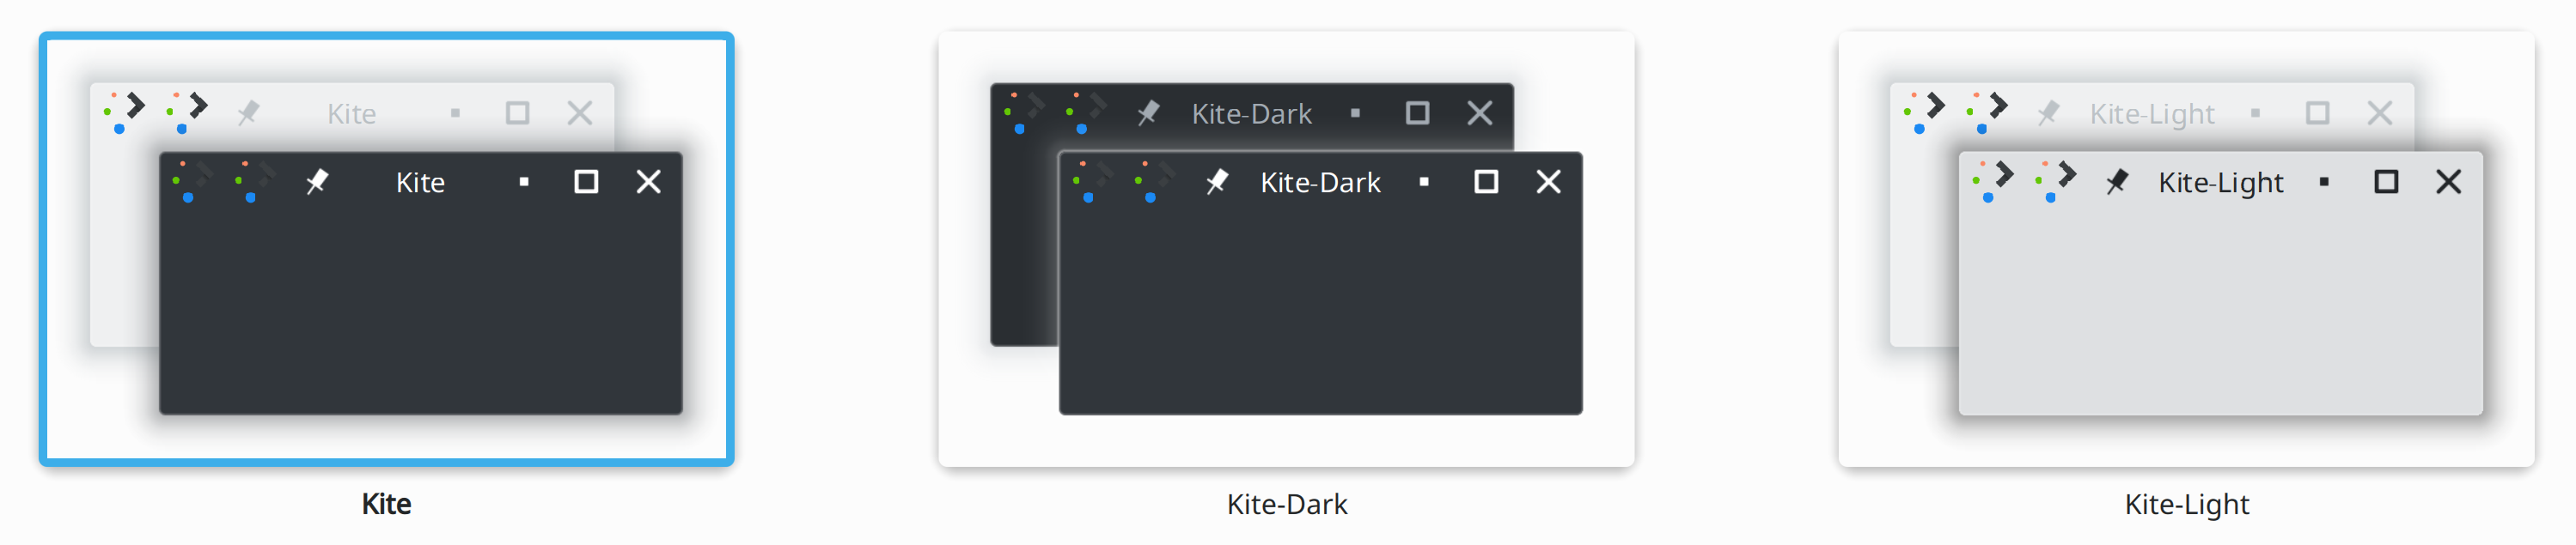This screenshot has height=545, width=2576.
Task: Click maximize square in front Kite-Dark preview window
Action: [x=1486, y=182]
